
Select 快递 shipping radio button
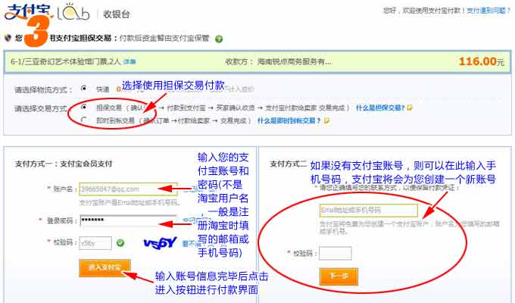tap(83, 89)
